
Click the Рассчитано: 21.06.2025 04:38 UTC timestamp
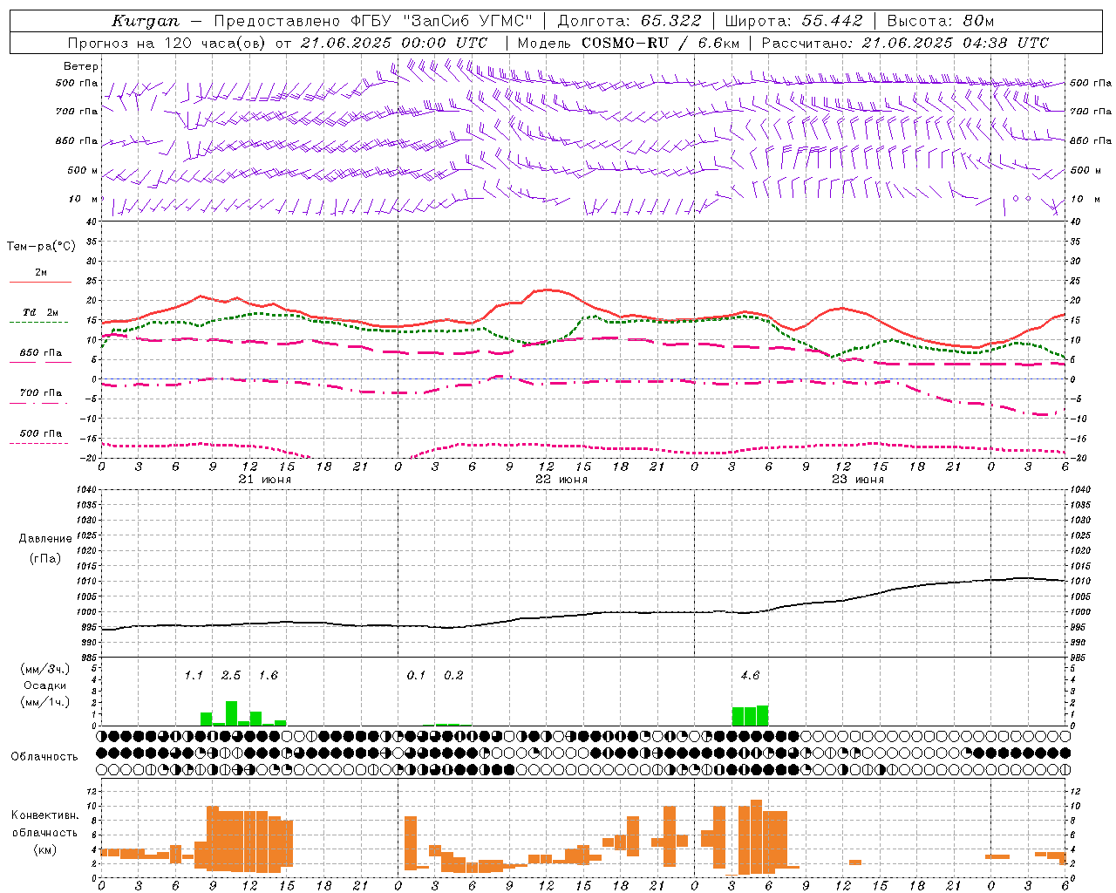coord(905,43)
